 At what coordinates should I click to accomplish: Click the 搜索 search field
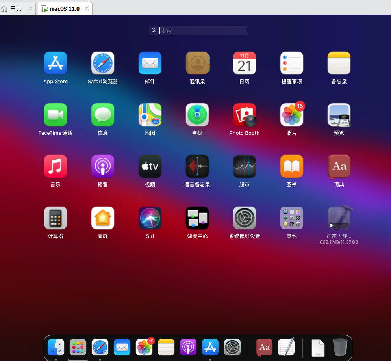tap(201, 30)
